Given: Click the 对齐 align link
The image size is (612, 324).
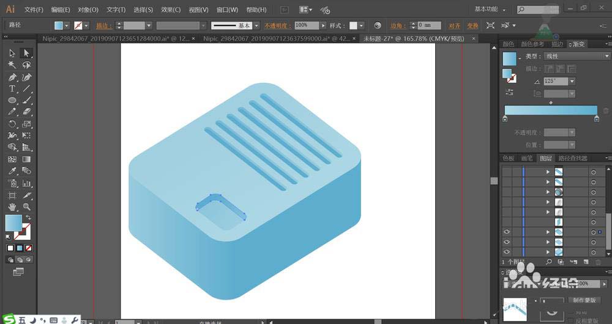Looking at the screenshot, I should tap(454, 26).
